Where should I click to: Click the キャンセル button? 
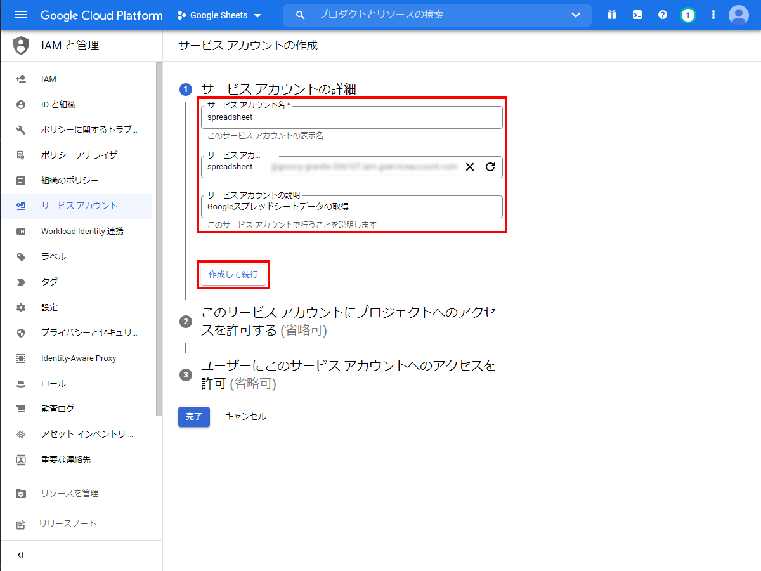coord(246,417)
